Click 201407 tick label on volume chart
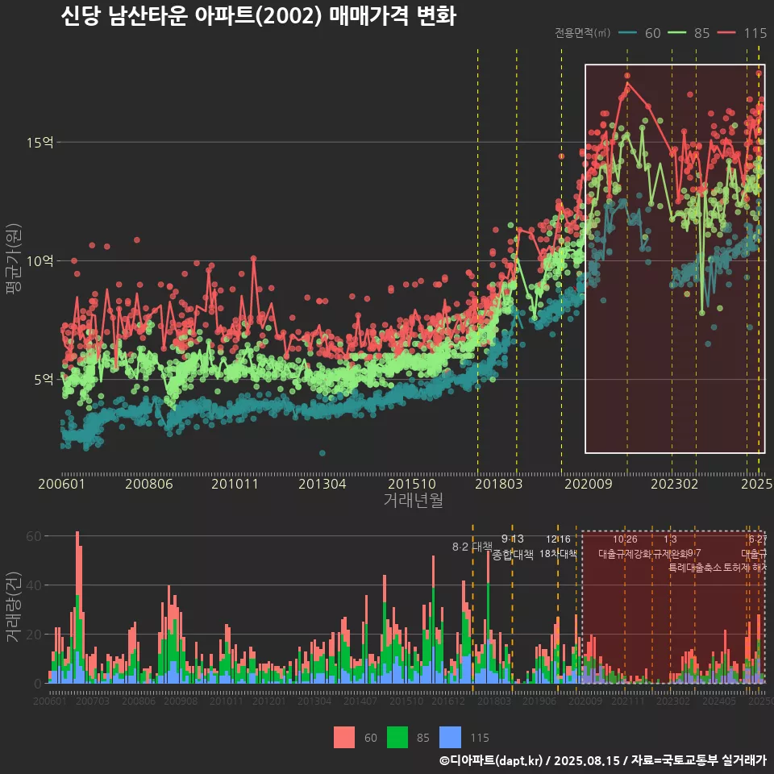Screen dimensions: 774x774 point(360,701)
